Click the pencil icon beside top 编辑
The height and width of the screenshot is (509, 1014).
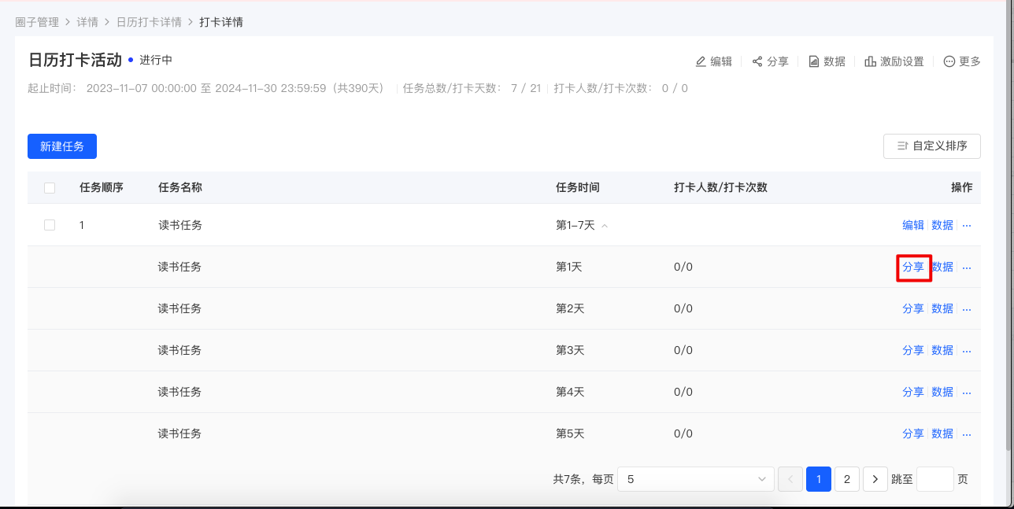[701, 61]
